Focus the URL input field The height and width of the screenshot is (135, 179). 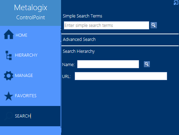(121, 76)
